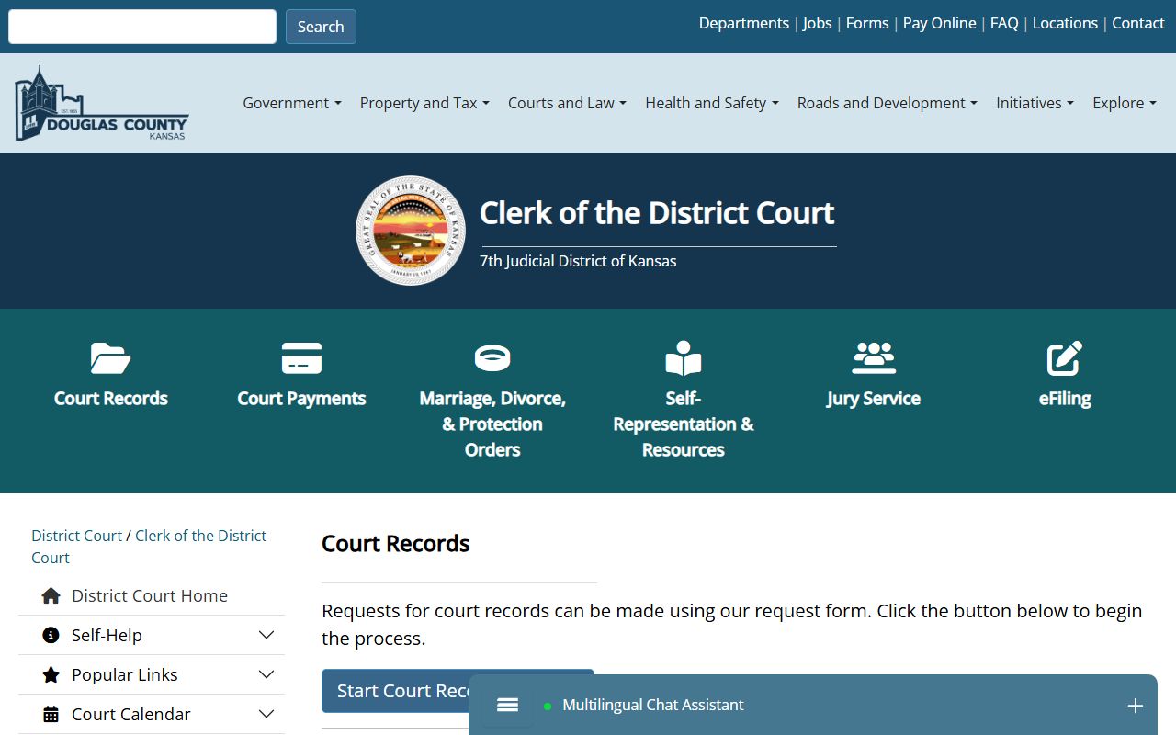This screenshot has height=735, width=1176.
Task: Open District Court Home sidebar item
Action: click(x=150, y=595)
